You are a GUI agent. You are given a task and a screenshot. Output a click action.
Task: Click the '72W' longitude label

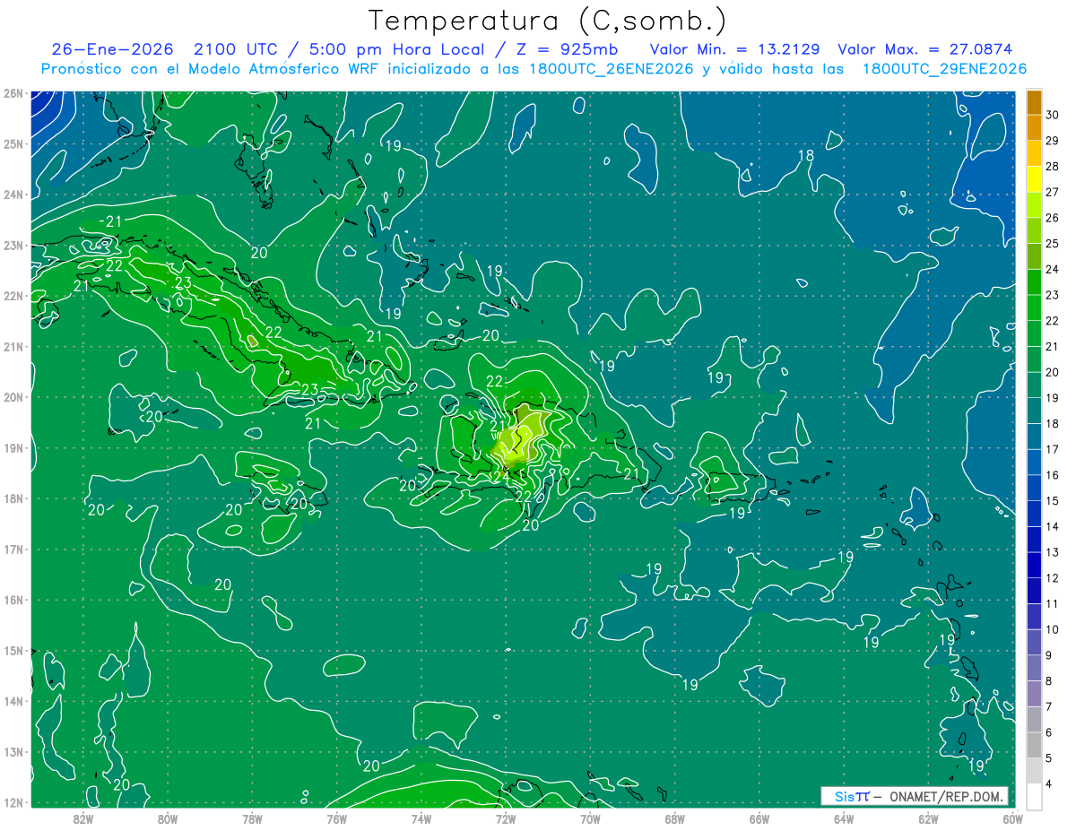pos(506,818)
